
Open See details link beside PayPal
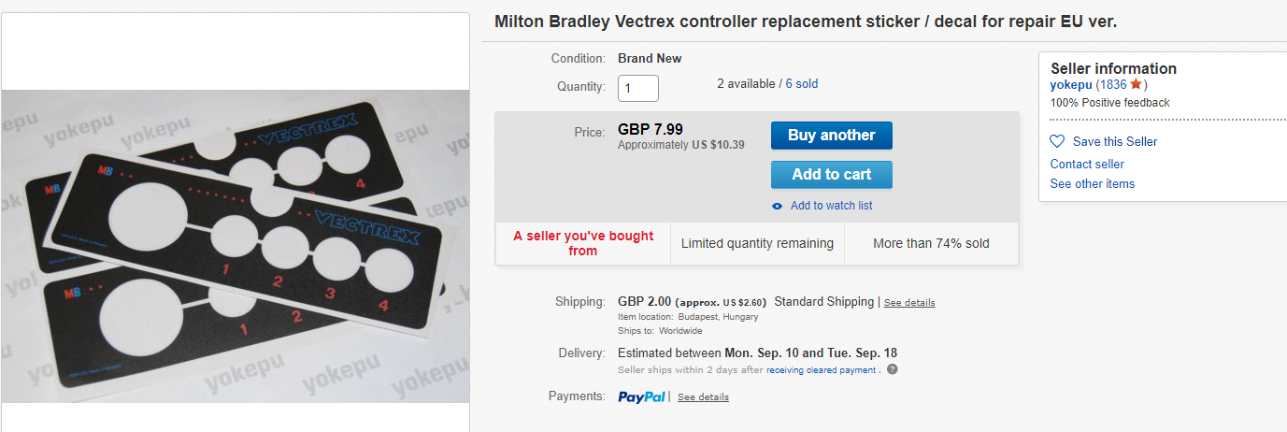pyautogui.click(x=703, y=397)
